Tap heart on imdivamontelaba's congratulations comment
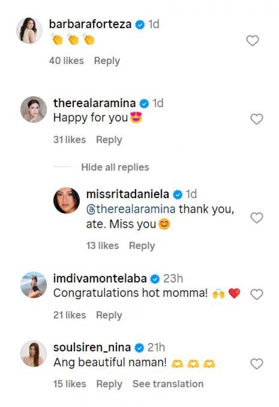The width and height of the screenshot is (279, 407). 257,294
